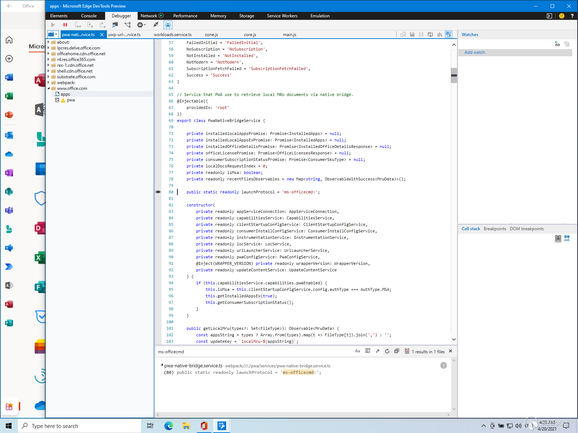Open exception behavior dropdown arrow

point(145,25)
